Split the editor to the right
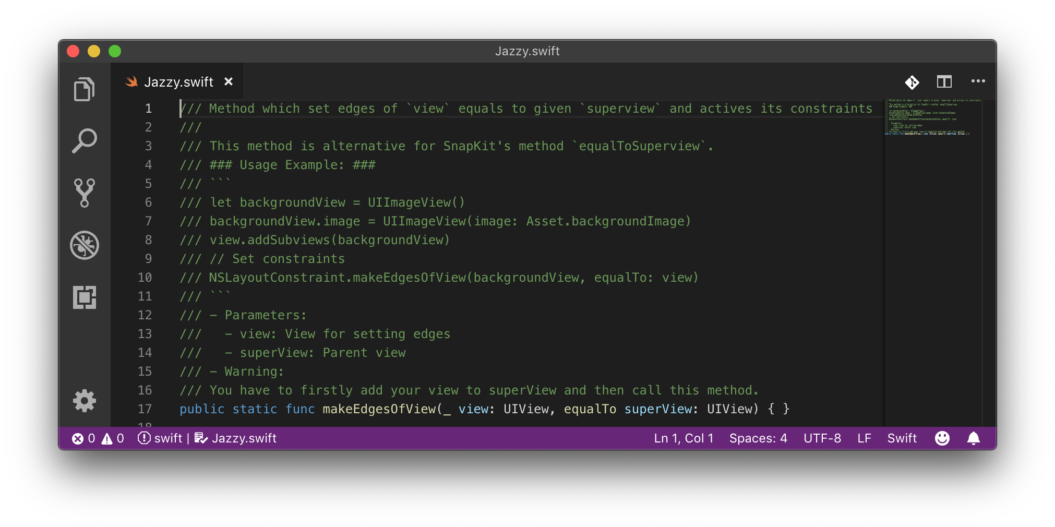Screen dimensions: 1055x527 (944, 81)
